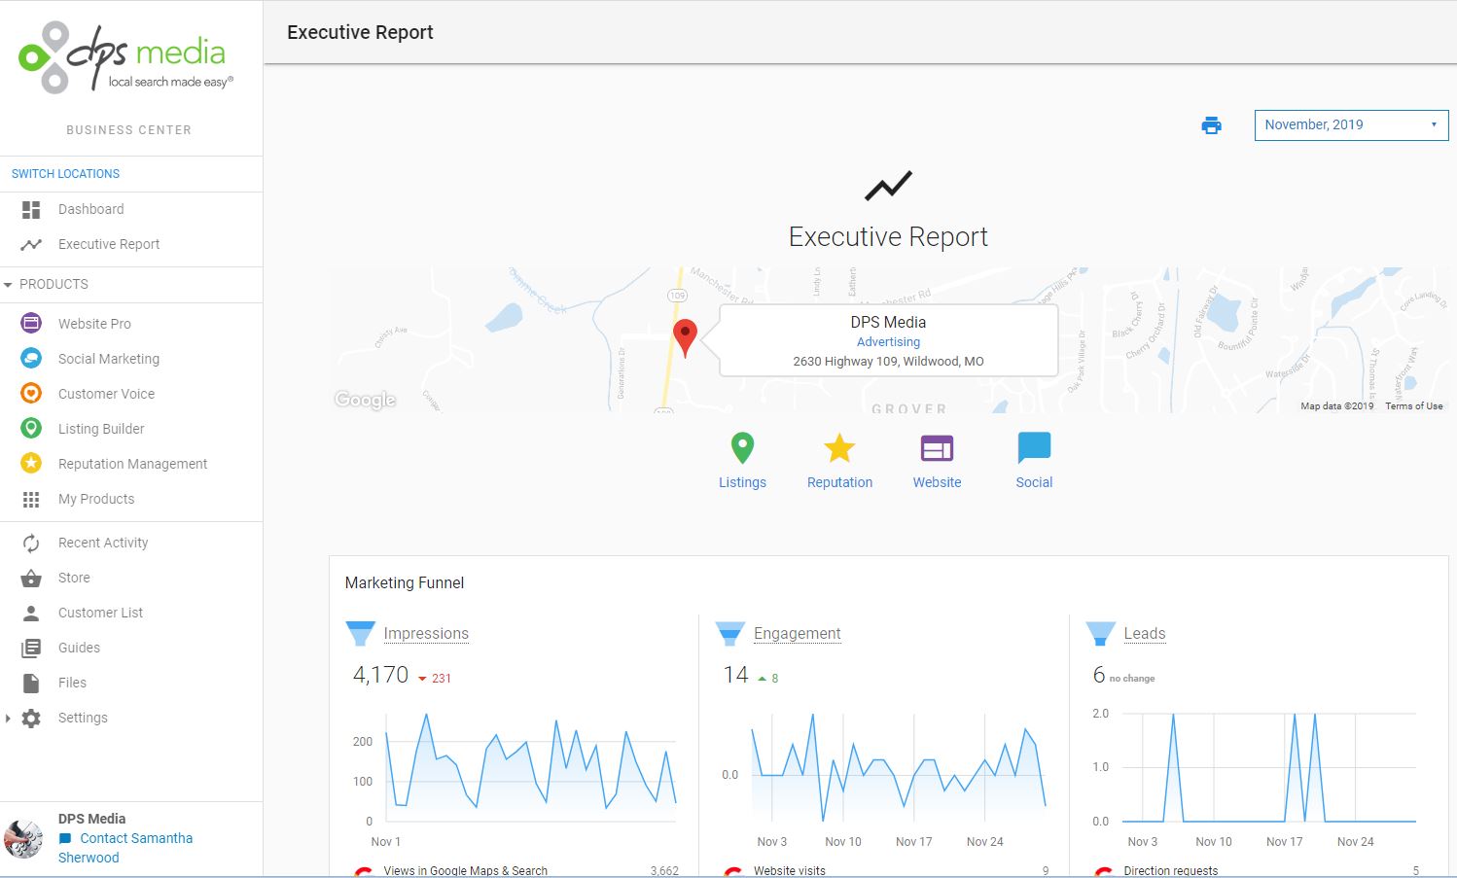
Task: Click SWITCH LOCATIONS link
Action: [x=65, y=174]
